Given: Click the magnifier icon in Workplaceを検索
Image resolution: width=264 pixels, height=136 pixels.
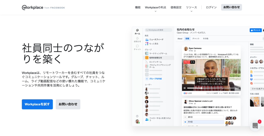Looking at the screenshot, I should (x=147, y=30).
